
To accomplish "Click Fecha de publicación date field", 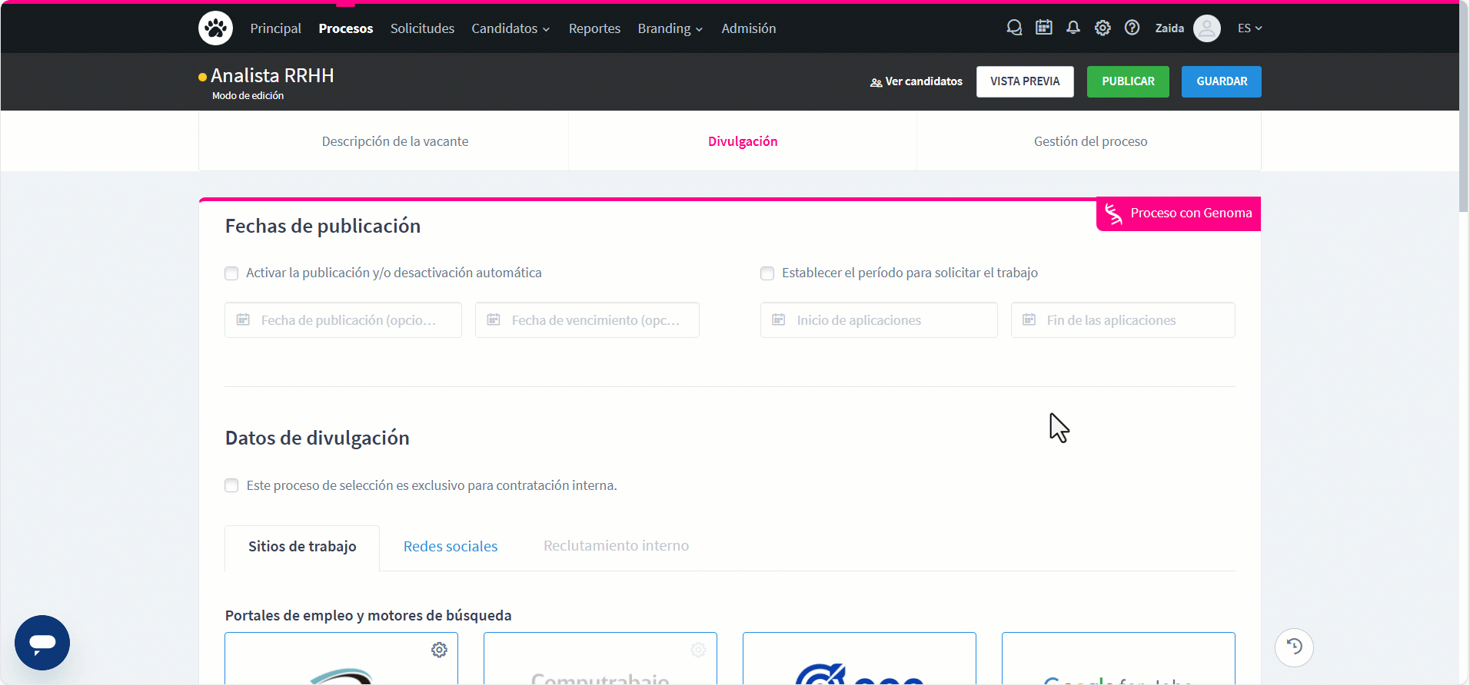I will pyautogui.click(x=343, y=320).
